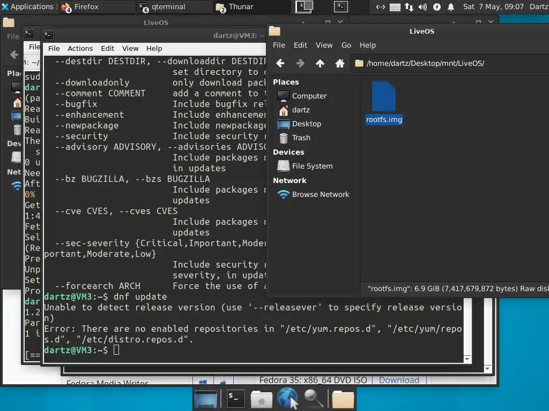549x411 pixels.
Task: Click qterminal window title icon
Action: click(49, 35)
